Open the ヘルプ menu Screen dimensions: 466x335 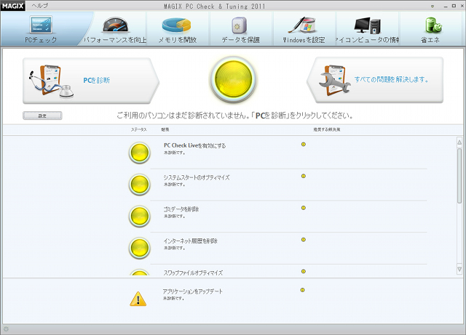coord(40,6)
